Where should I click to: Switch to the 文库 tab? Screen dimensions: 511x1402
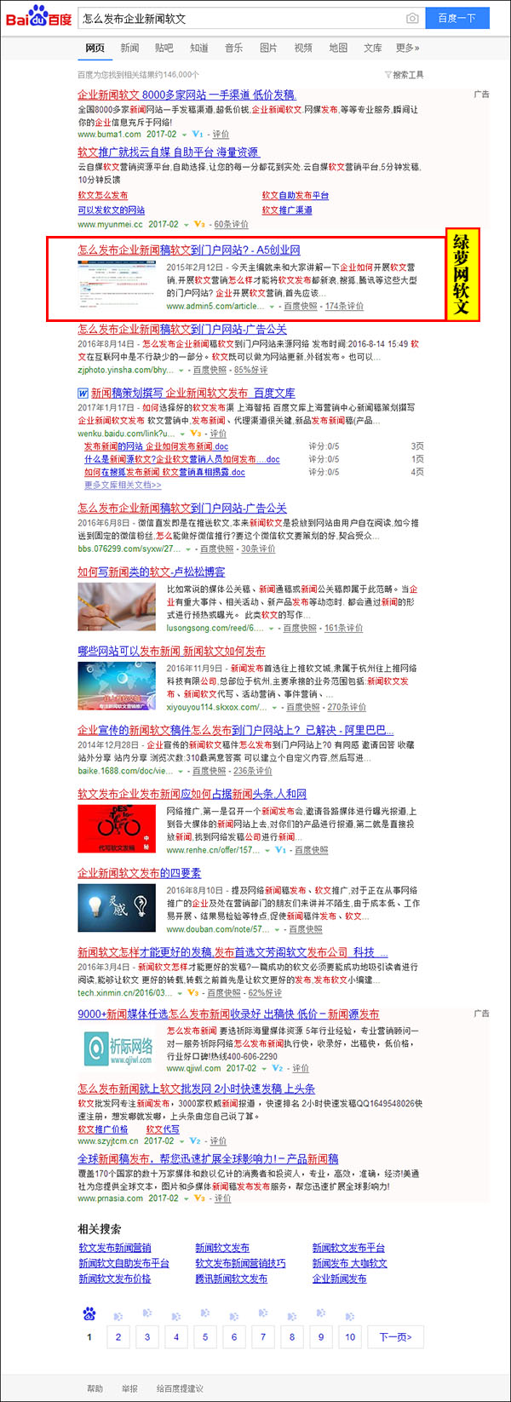pos(373,48)
